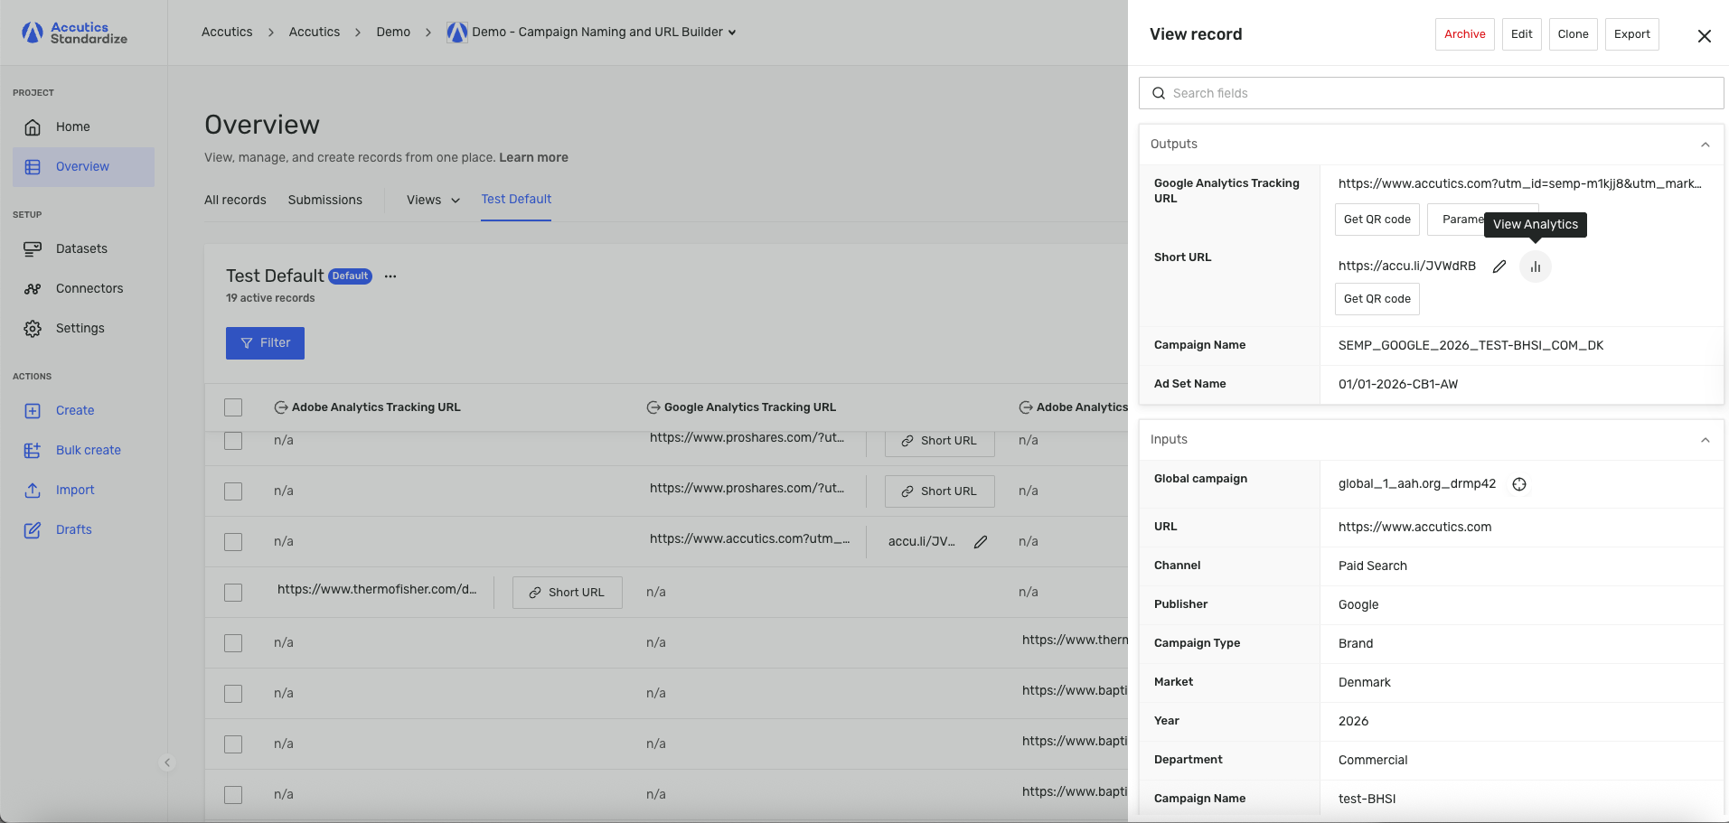
Task: Open the Views dropdown
Action: tap(433, 201)
